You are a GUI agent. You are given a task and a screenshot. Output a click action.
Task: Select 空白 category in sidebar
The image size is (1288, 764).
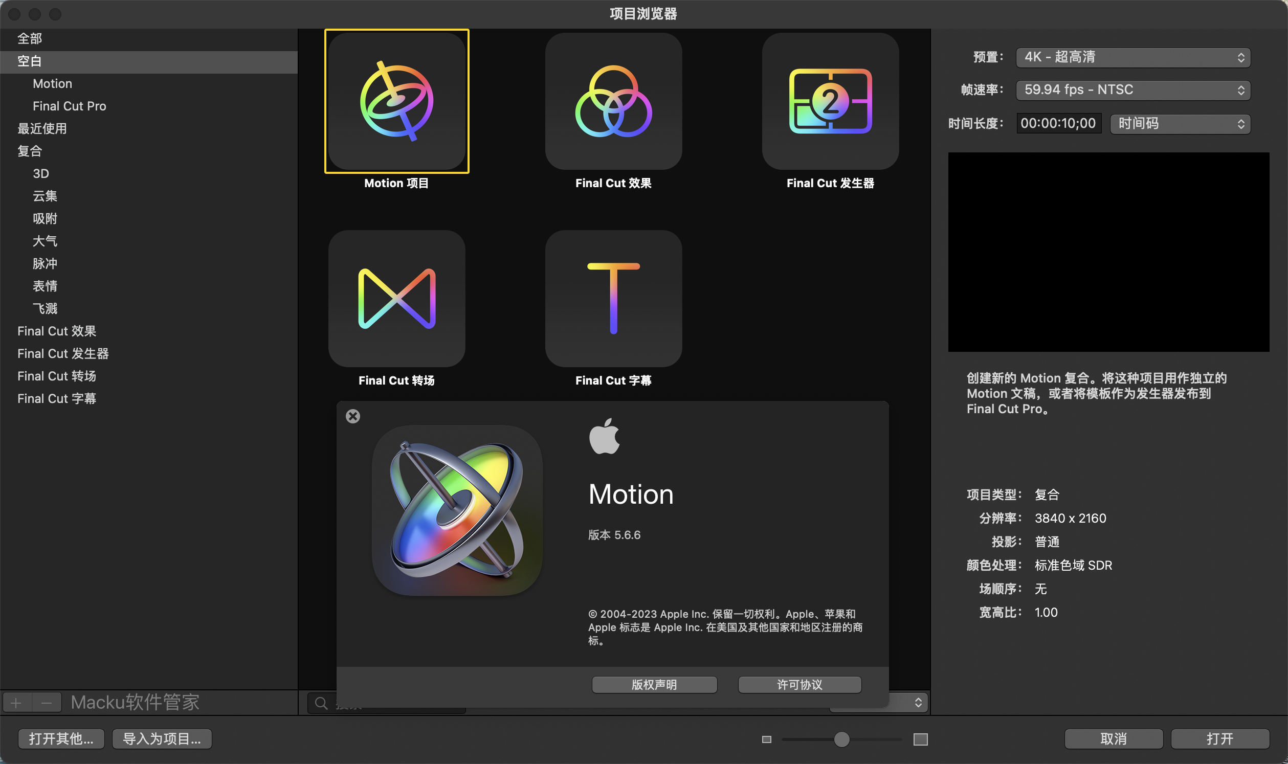(x=149, y=61)
